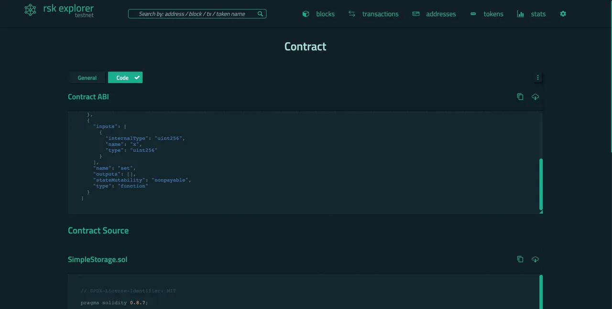This screenshot has height=309, width=612.
Task: Click the "SimpleStorage.sol" file name
Action: (98, 259)
